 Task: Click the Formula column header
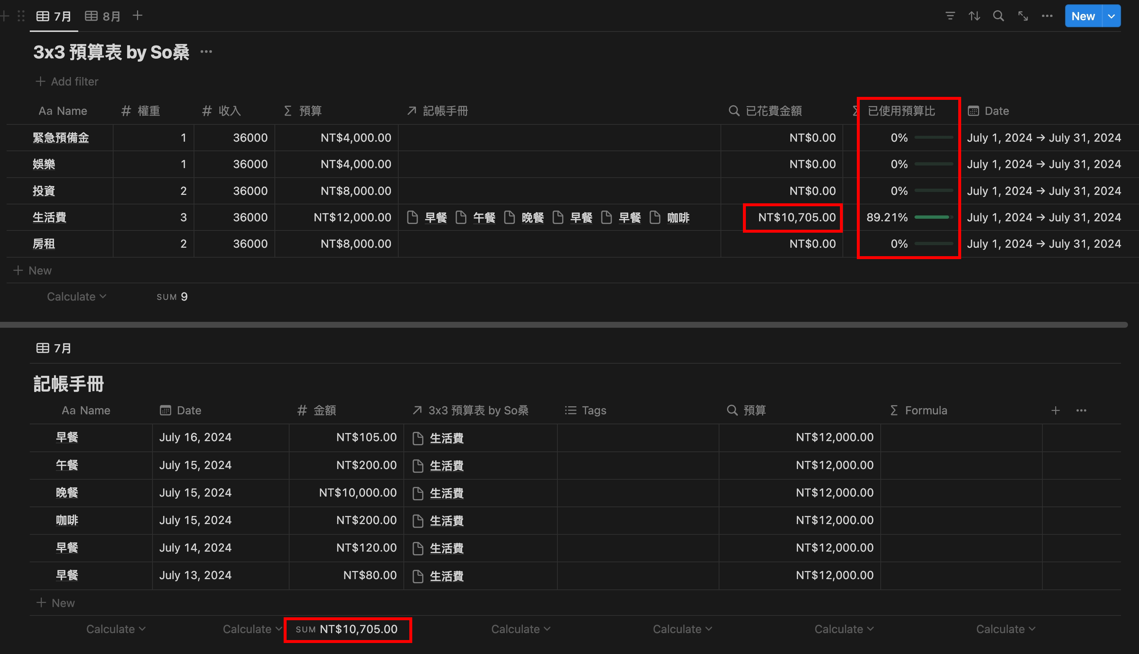coord(918,410)
